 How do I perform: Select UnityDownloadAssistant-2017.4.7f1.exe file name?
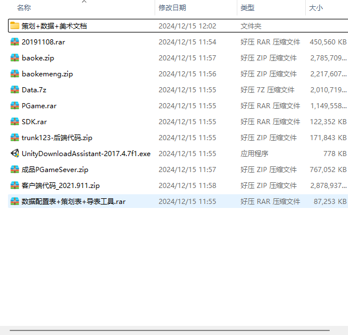[86, 154]
